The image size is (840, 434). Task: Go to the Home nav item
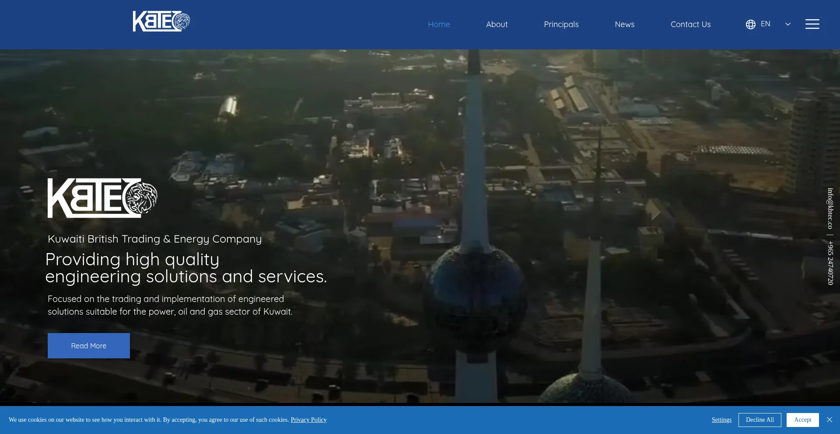(x=439, y=24)
